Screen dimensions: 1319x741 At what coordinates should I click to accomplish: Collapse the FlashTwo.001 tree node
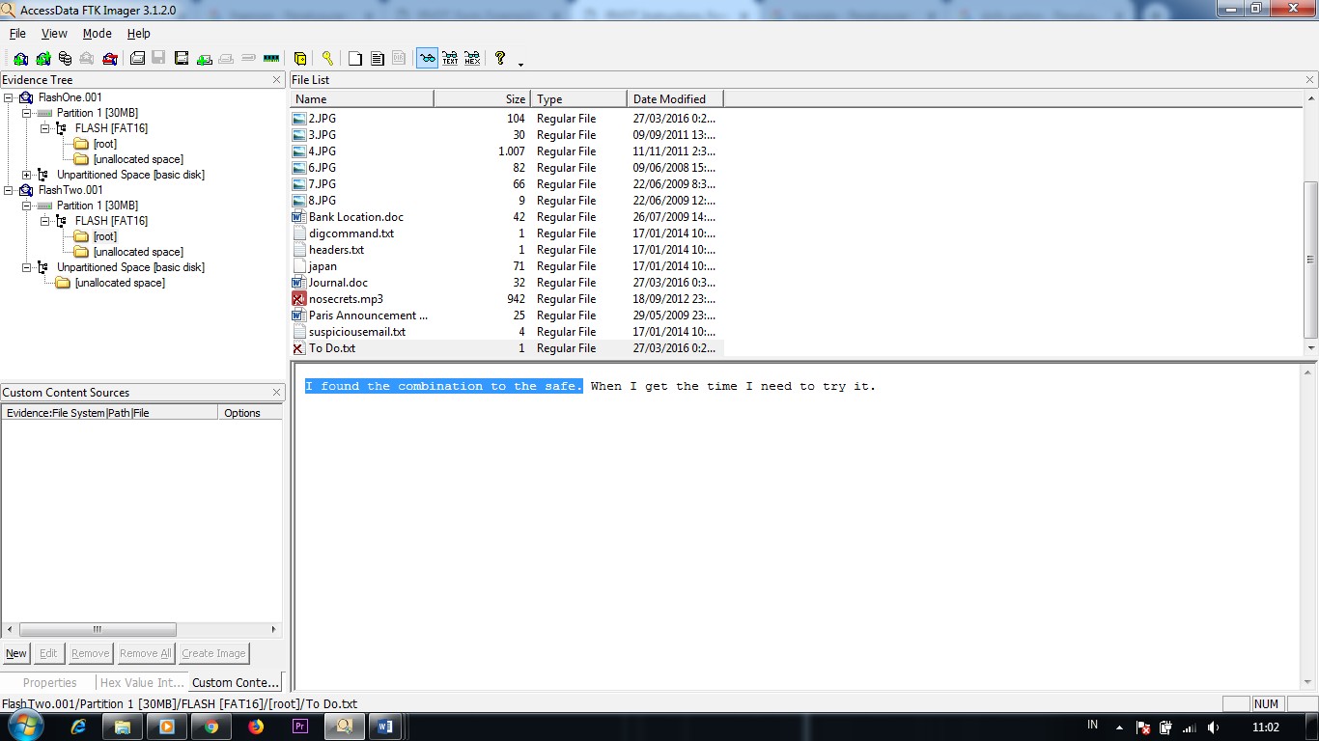[9, 190]
